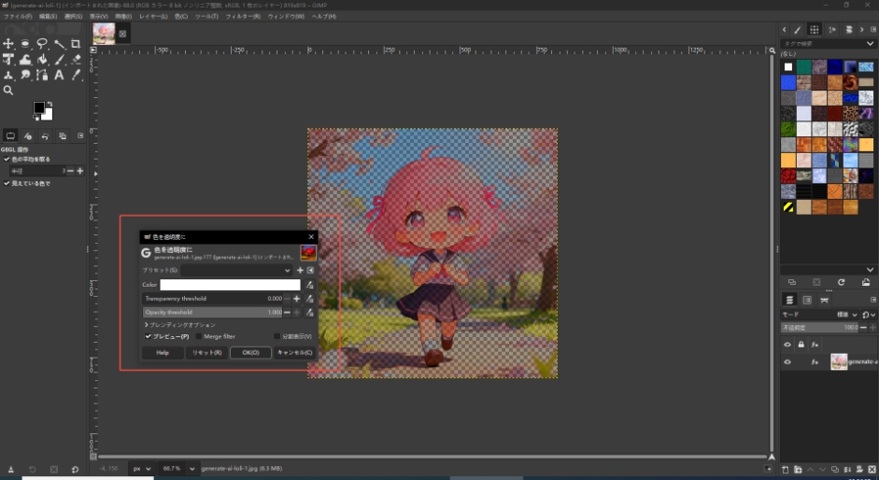879x480 pixels.
Task: Pick Color from image using dialog eyedropper
Action: coord(309,285)
